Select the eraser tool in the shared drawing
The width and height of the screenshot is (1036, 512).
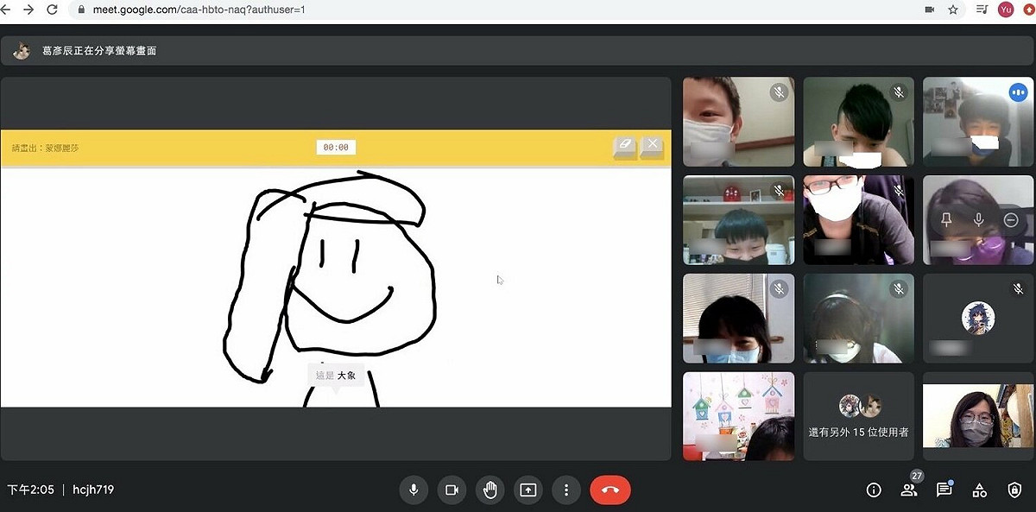point(625,147)
